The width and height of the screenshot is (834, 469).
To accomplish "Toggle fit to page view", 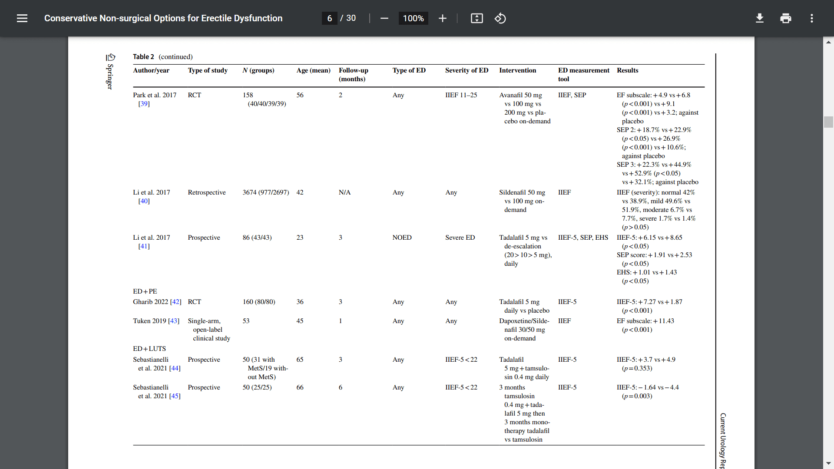I will [477, 18].
